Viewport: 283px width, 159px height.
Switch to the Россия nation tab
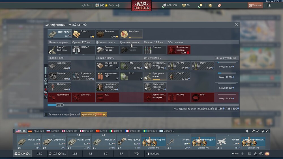53,131
